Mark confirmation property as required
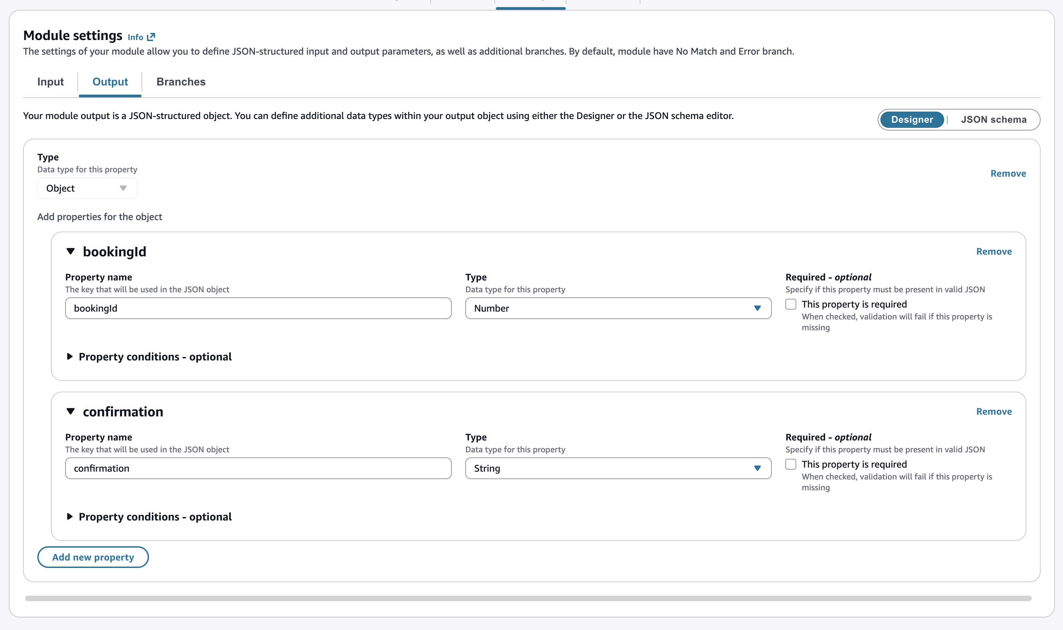The height and width of the screenshot is (630, 1063). (x=791, y=464)
